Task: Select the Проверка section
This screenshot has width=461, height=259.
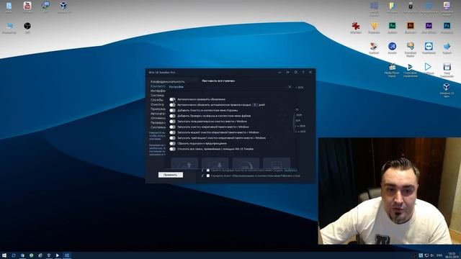Action: [x=158, y=123]
